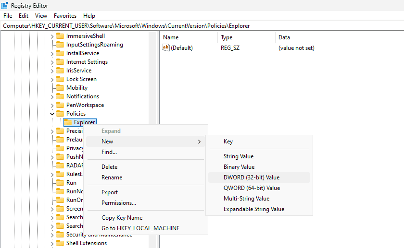Click the Policies folder icon

coord(60,114)
